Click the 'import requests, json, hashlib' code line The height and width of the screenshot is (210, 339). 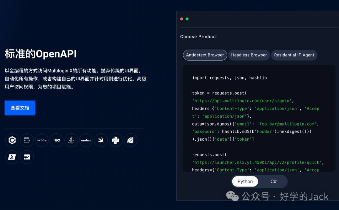pyautogui.click(x=229, y=78)
